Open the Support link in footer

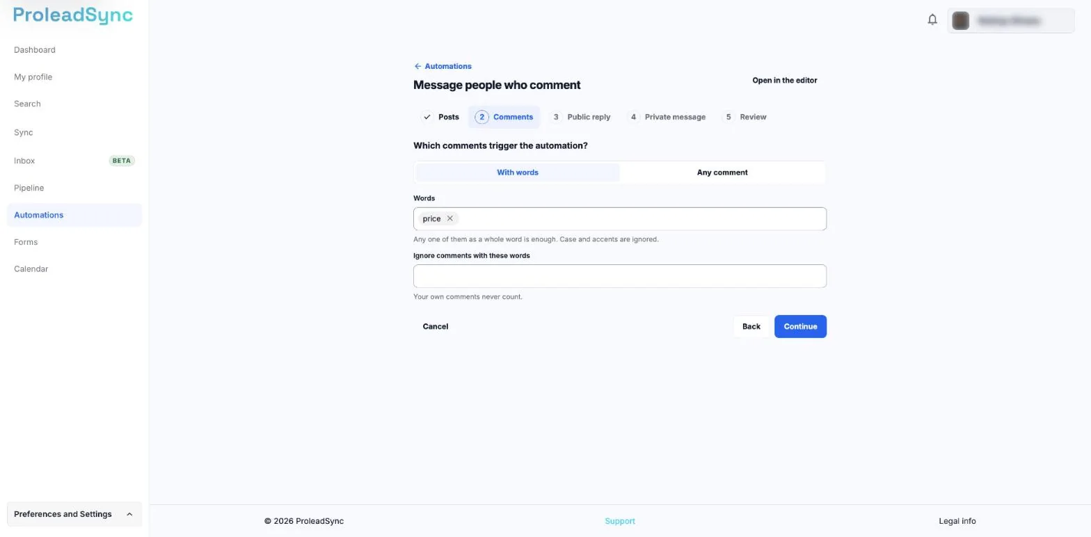[620, 522]
